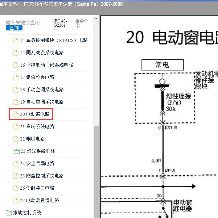Open document icon for 21 音响系统电路
The image size is (218, 218).
point(16,127)
